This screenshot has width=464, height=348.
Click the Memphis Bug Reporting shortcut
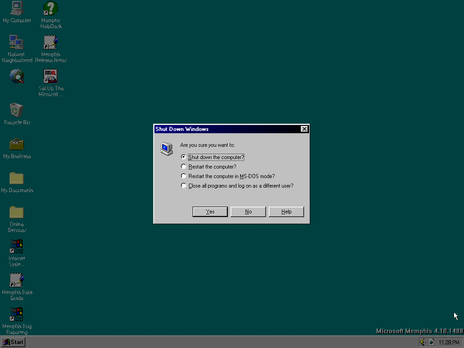pos(17,314)
